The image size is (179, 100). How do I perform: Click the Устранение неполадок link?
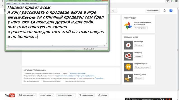coord(52,81)
